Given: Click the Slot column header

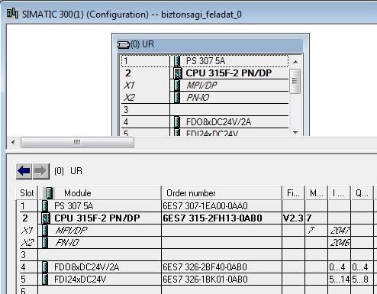Looking at the screenshot, I should 27,193.
